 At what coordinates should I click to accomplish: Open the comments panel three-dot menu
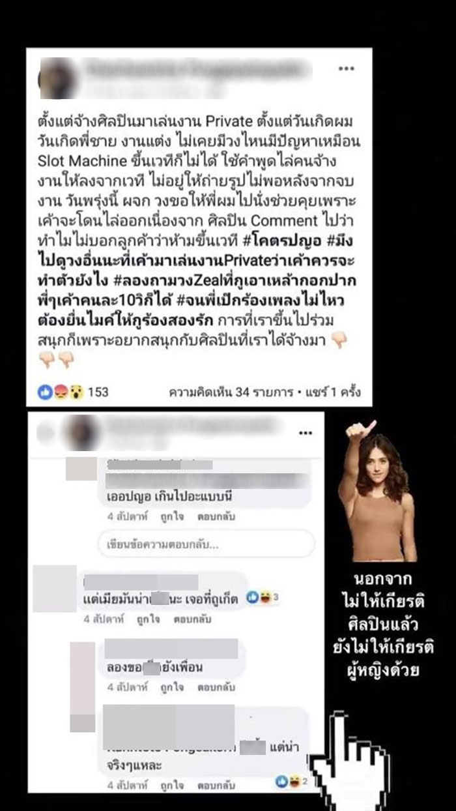tap(305, 433)
